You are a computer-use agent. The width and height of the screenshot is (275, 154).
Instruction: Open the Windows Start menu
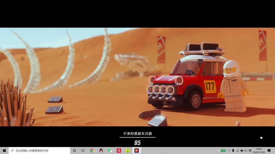[4, 150]
